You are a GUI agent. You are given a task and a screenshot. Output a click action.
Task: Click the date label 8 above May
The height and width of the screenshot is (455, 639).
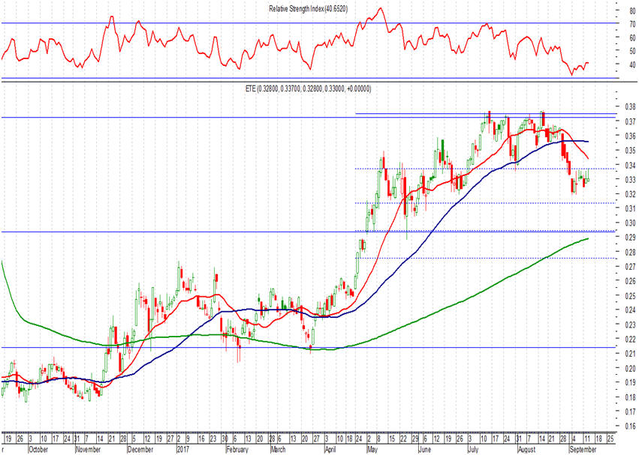point(378,439)
